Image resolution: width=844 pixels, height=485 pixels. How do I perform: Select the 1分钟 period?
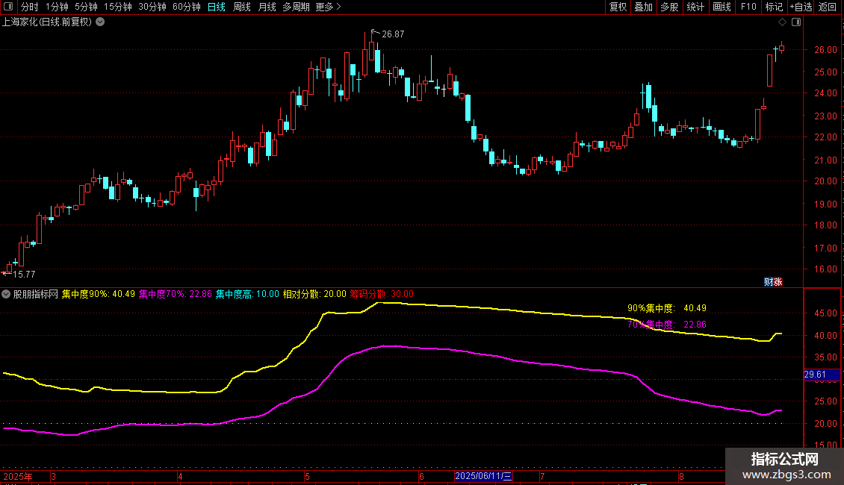(x=57, y=7)
